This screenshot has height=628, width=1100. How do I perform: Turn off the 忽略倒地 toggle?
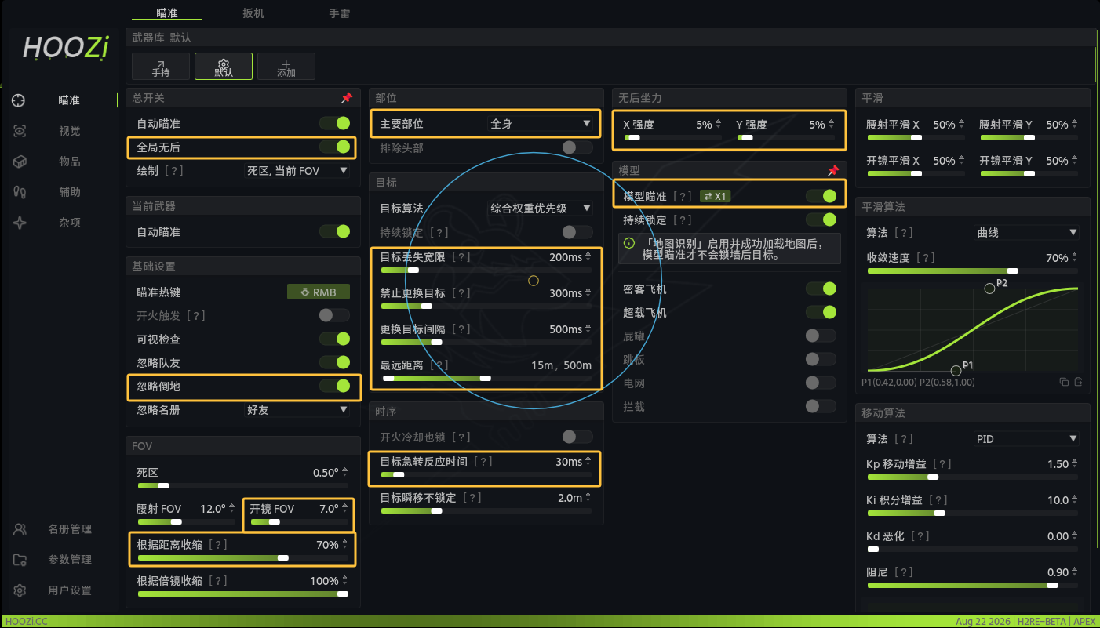pos(334,386)
